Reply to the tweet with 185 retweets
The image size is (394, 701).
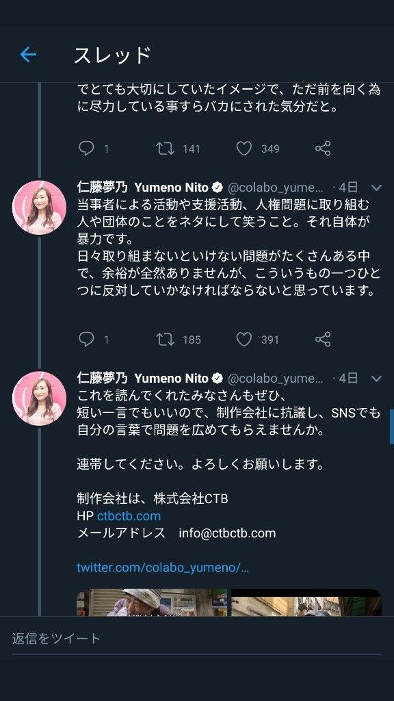(x=86, y=340)
